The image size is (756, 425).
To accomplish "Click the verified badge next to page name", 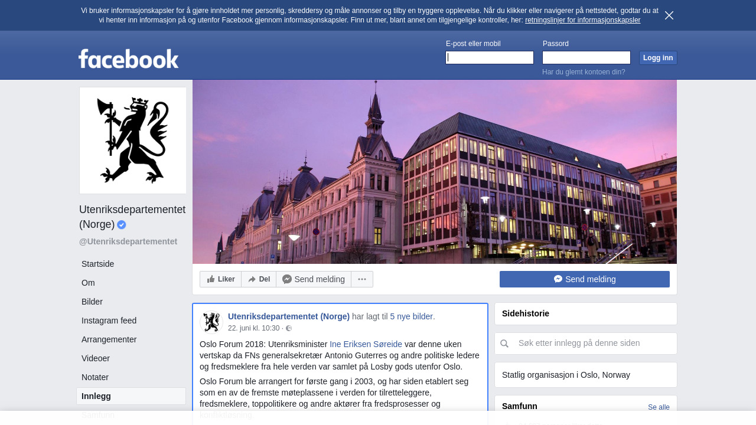I will (122, 225).
